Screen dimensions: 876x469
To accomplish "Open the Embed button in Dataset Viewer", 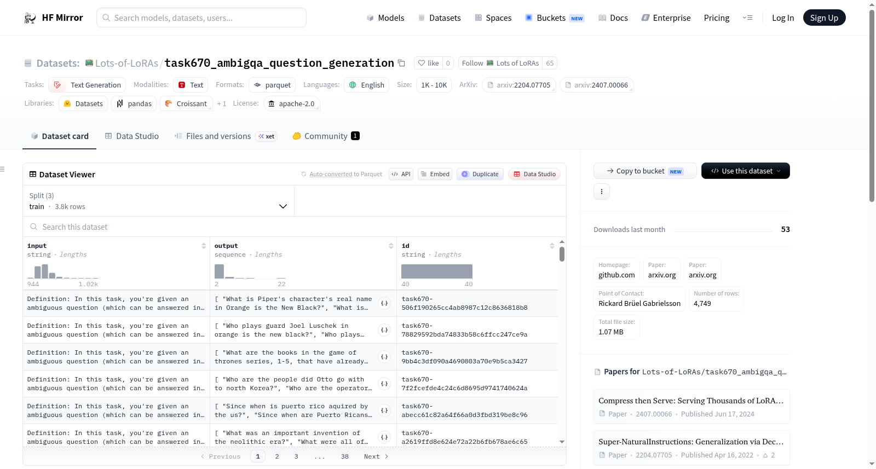I will pyautogui.click(x=435, y=174).
